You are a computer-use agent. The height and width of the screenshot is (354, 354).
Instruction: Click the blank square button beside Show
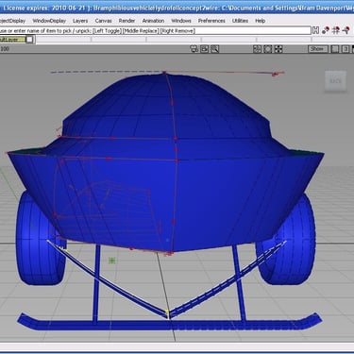(x=335, y=49)
